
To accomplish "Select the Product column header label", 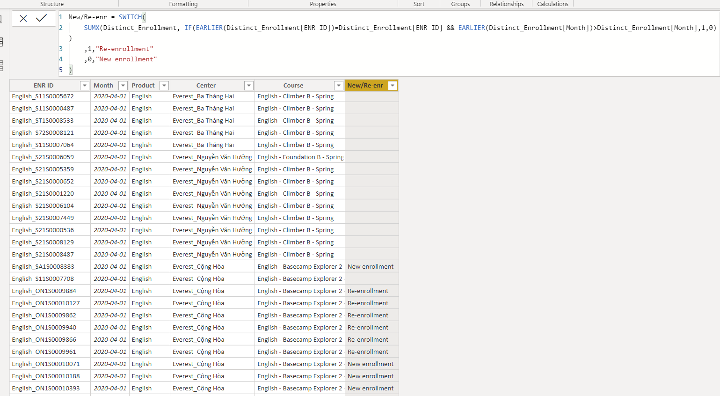I will 143,86.
